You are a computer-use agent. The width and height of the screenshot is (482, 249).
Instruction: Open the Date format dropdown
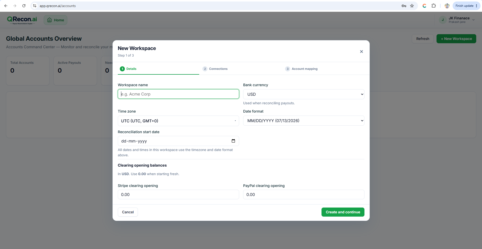click(x=304, y=121)
